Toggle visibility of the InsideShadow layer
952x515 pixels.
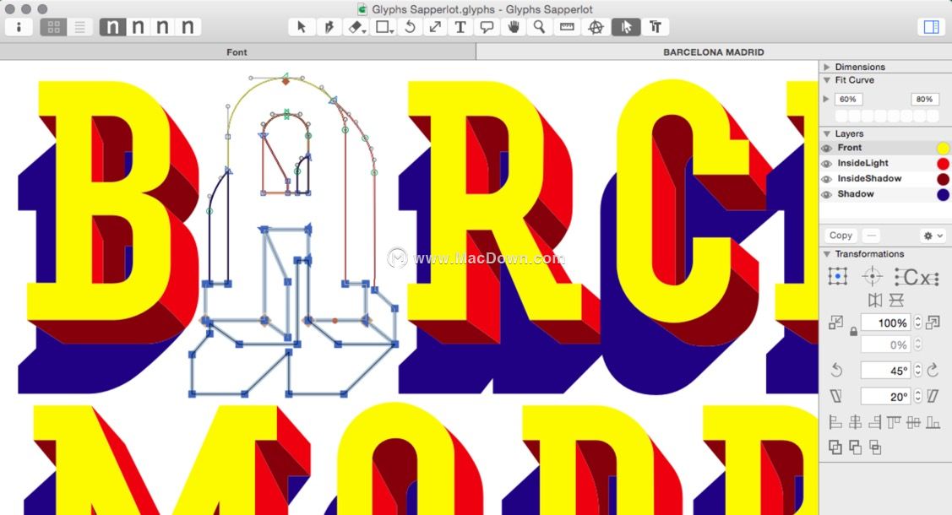(x=825, y=178)
